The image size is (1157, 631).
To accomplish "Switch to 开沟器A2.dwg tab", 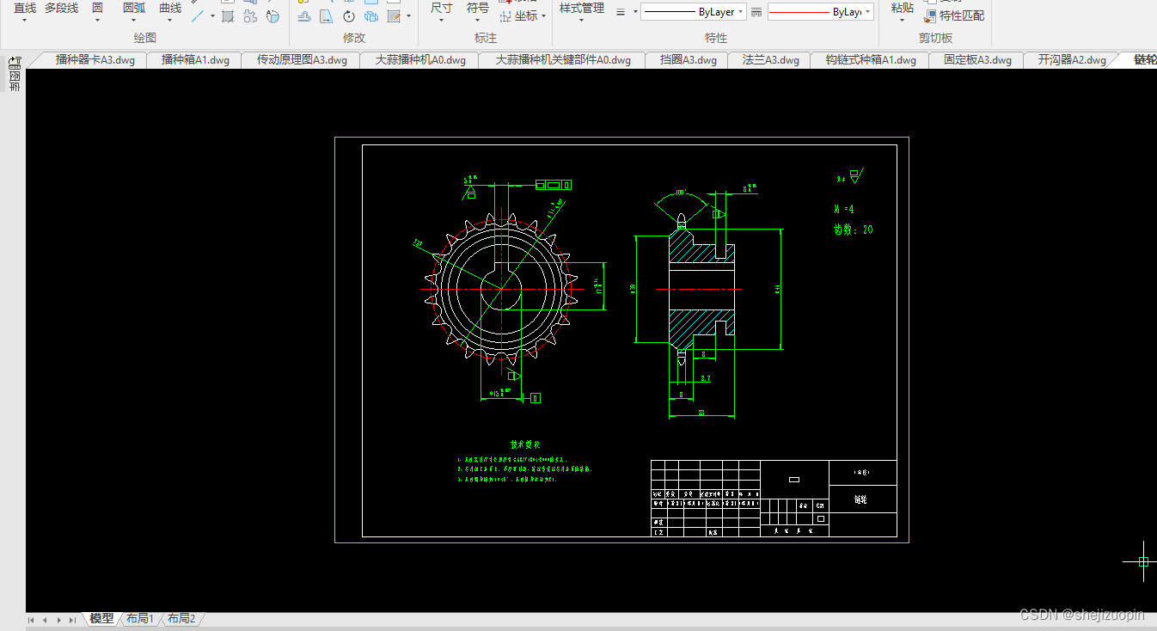I will pos(1072,60).
